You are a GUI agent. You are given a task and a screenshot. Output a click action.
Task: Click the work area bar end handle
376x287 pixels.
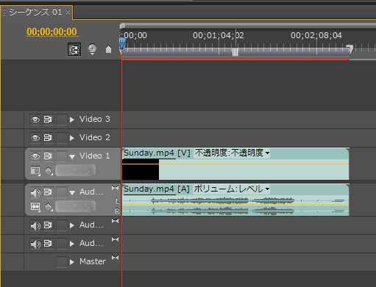click(350, 49)
